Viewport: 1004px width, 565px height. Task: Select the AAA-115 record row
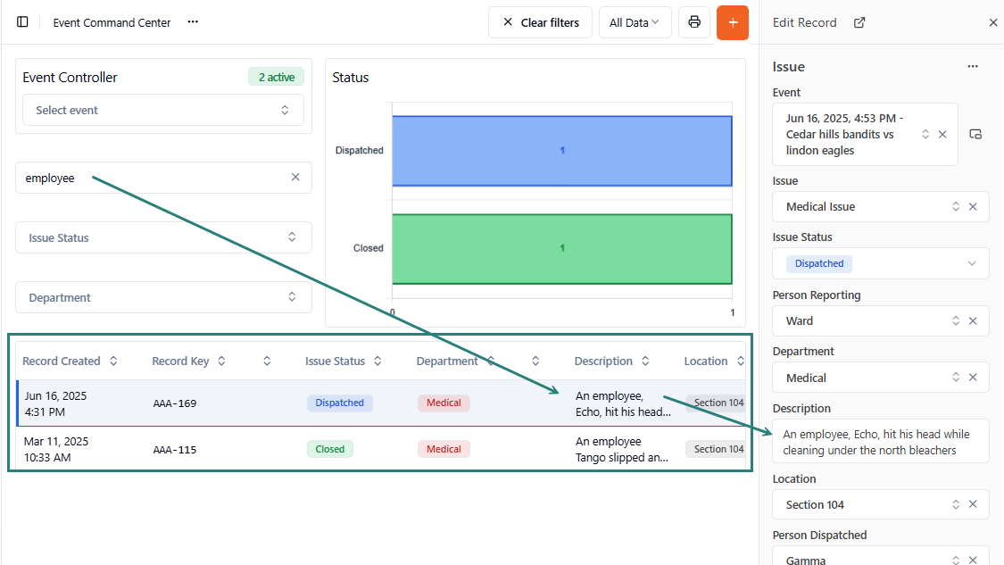click(175, 450)
